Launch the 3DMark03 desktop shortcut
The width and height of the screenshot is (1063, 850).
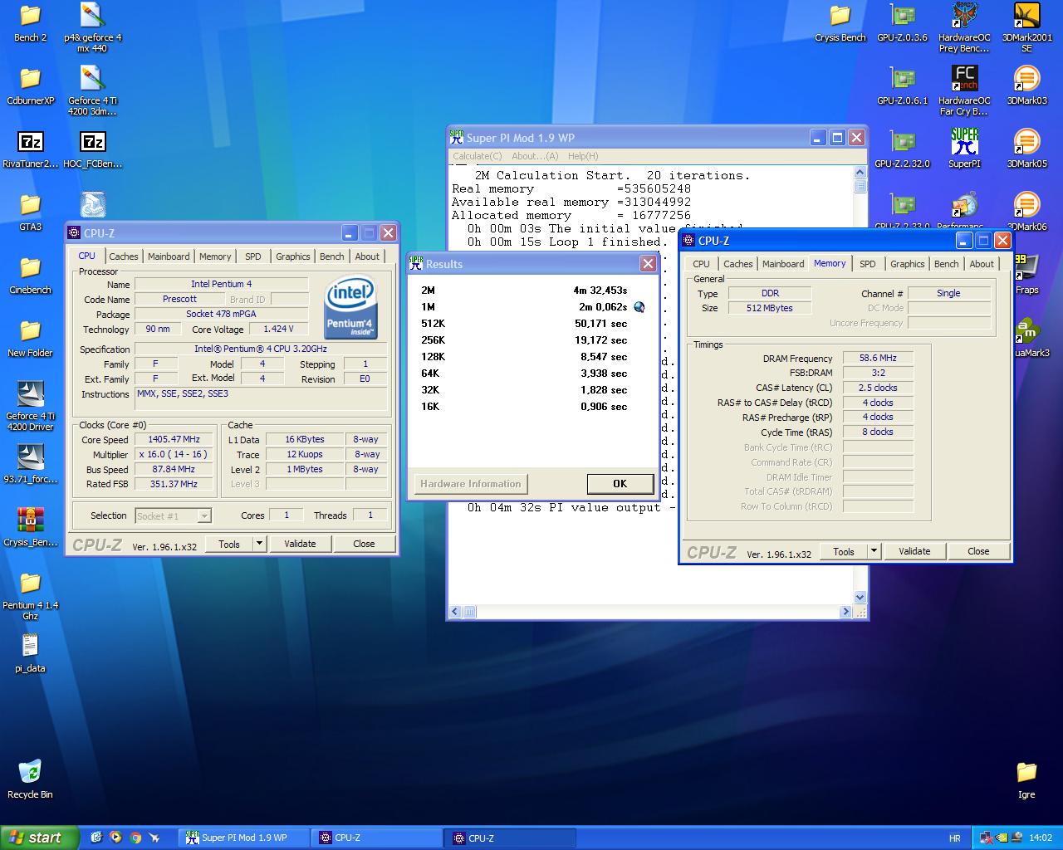click(x=1026, y=81)
